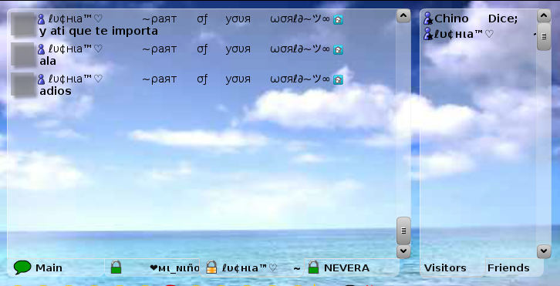
Task: Click the orange padlock on ℓυ¢нιa™ tab
Action: click(211, 267)
